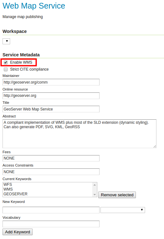Open the Workspace dropdown
The image size is (164, 239).
point(6,41)
